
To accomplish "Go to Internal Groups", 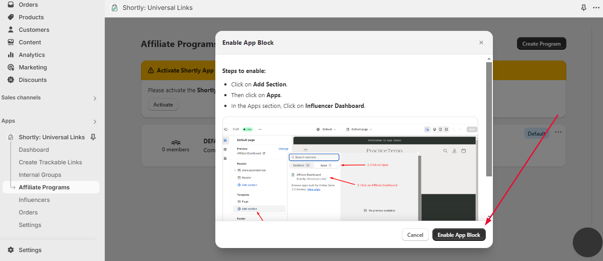I will (x=40, y=175).
